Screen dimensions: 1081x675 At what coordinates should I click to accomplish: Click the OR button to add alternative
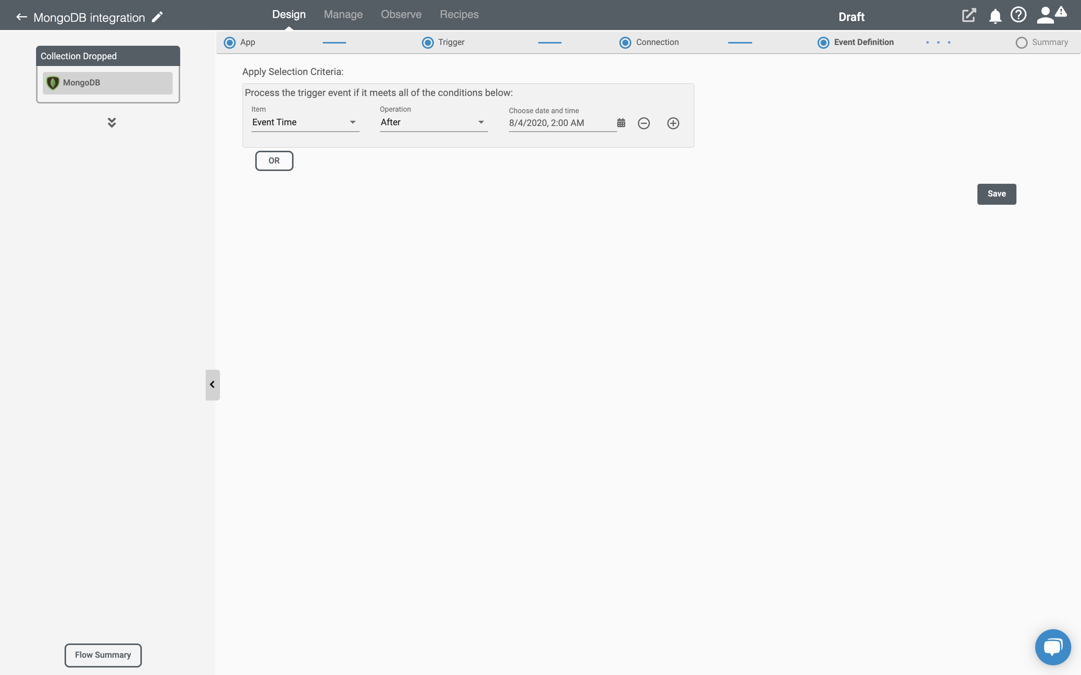click(x=274, y=160)
